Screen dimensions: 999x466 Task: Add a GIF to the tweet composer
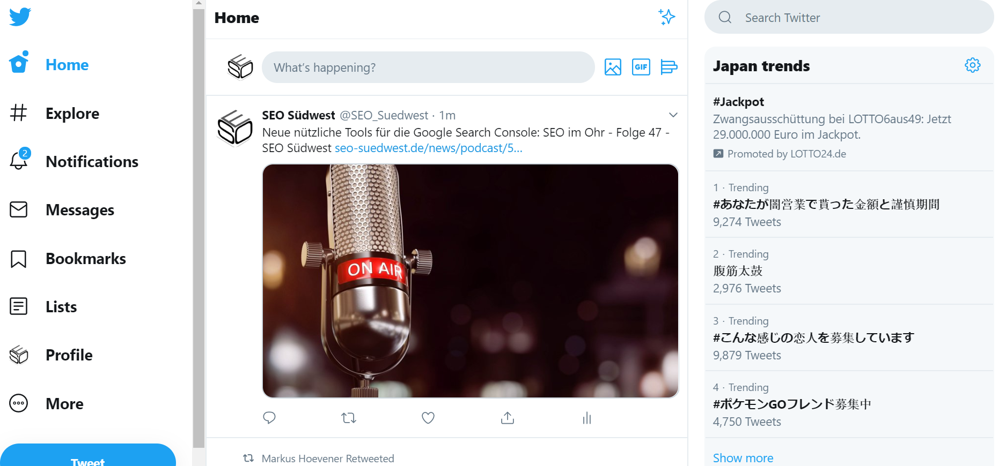[x=641, y=67]
